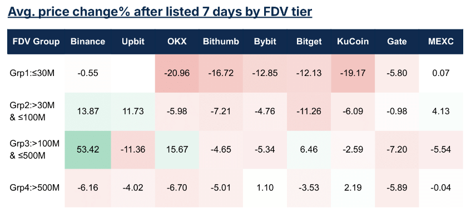This screenshot has width=471, height=213.
Task: Click the dark red -20.96 OKX cell
Action: pos(177,73)
